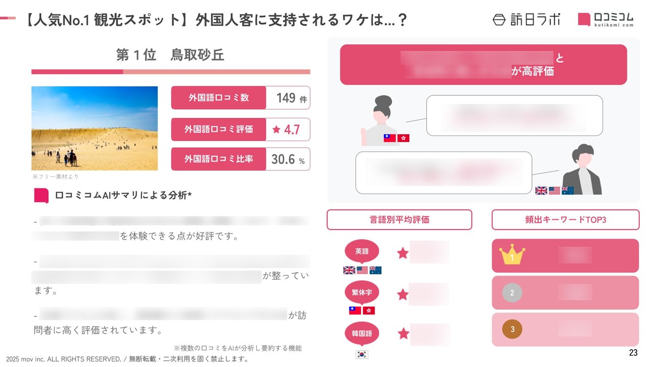
Task: Select the 韓国語 speech bubble
Action: tap(362, 334)
